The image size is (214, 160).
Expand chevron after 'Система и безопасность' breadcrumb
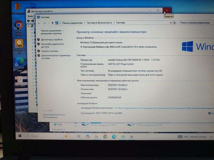tap(114, 23)
